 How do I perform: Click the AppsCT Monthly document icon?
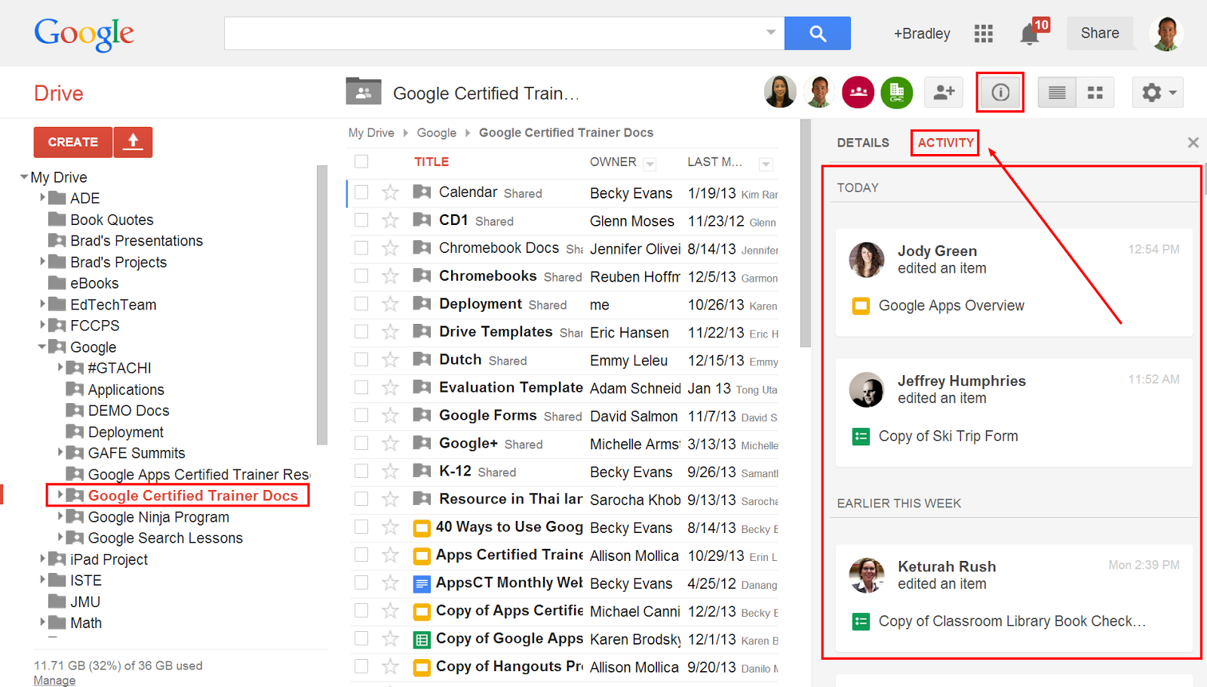point(422,584)
